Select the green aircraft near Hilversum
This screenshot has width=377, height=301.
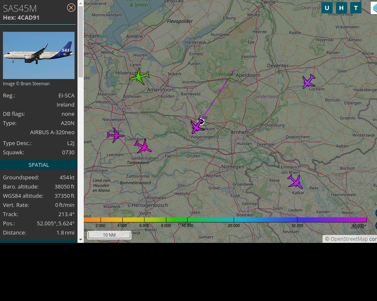tap(139, 76)
